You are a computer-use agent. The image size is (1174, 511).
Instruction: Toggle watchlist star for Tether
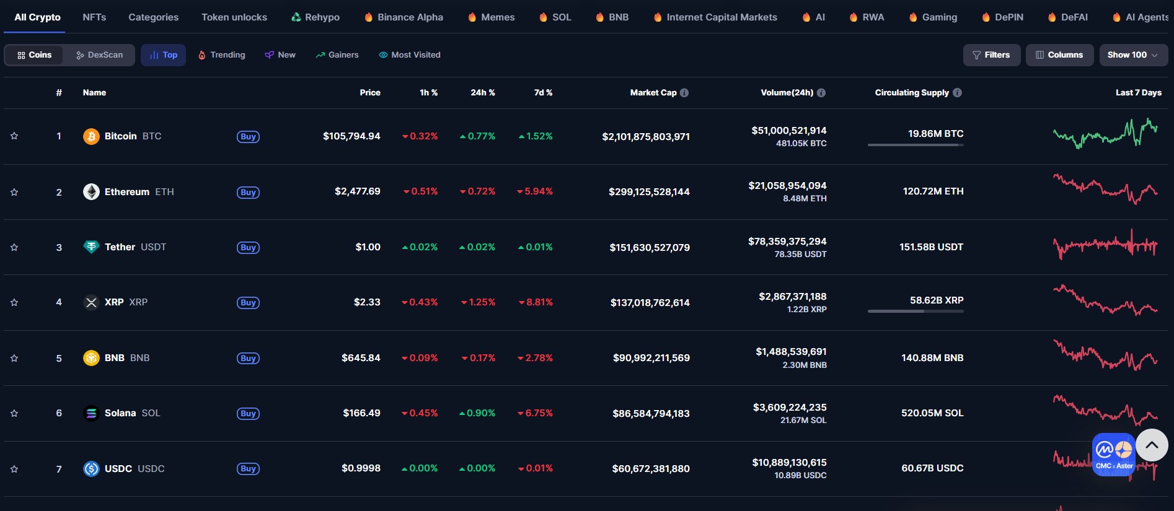(x=14, y=247)
